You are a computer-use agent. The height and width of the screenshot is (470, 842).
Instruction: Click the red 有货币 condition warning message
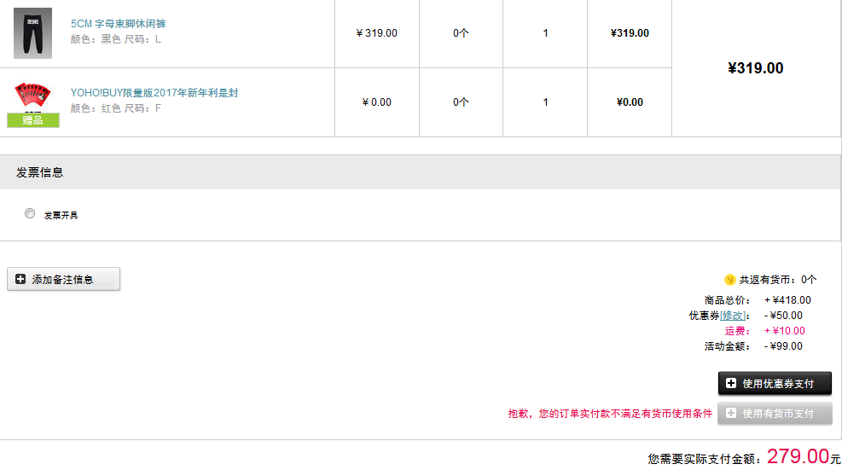[610, 414]
